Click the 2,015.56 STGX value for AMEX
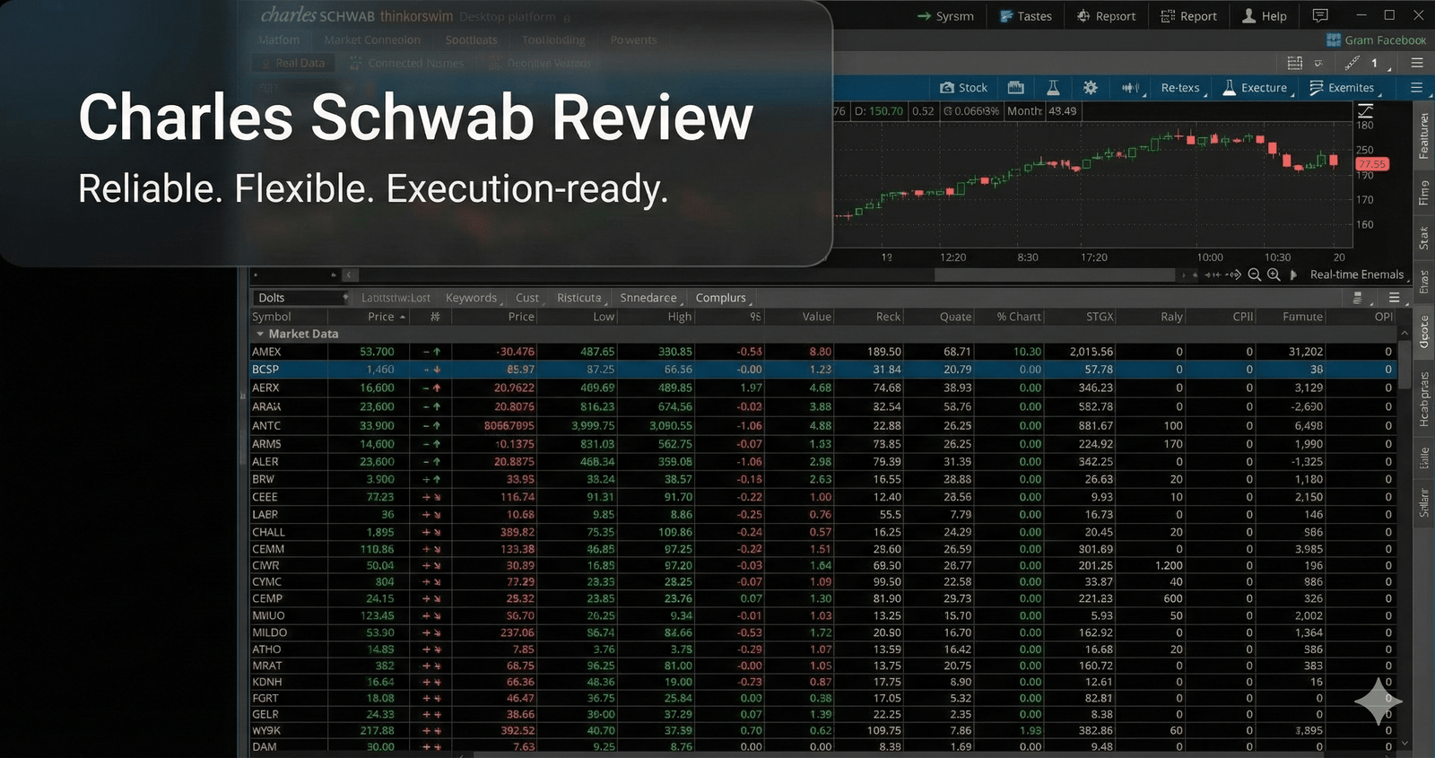The width and height of the screenshot is (1435, 758). click(x=1091, y=352)
